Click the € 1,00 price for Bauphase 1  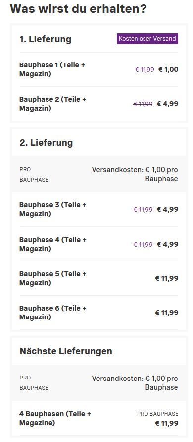(168, 69)
